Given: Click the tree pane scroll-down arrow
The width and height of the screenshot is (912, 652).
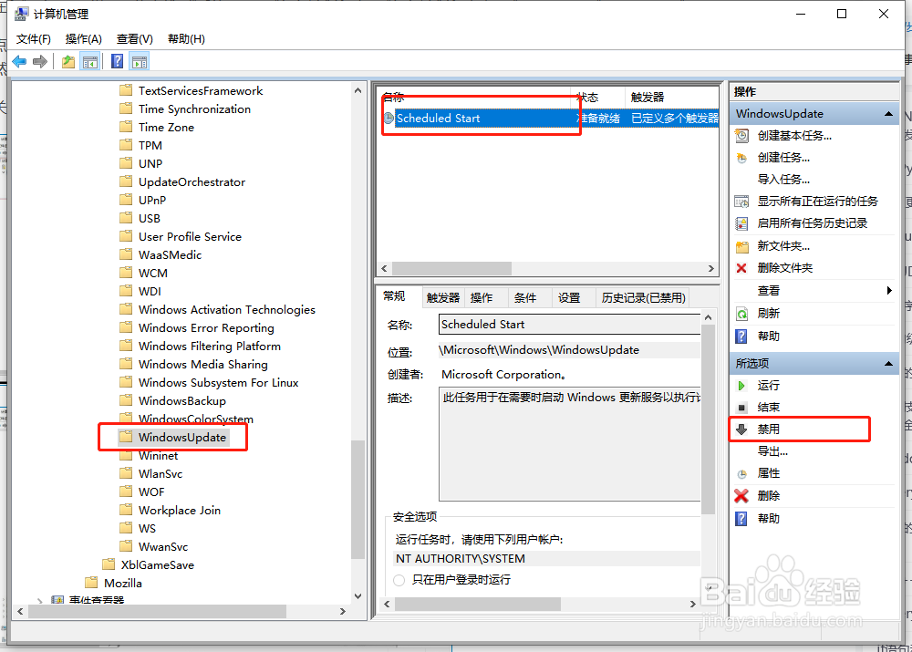Looking at the screenshot, I should coord(358,596).
